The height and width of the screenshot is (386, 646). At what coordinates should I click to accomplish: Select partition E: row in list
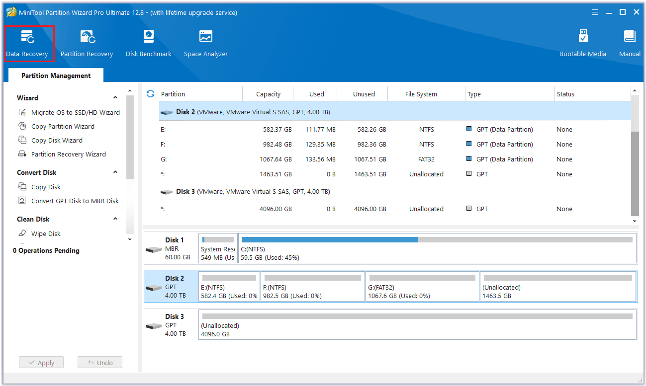(395, 129)
